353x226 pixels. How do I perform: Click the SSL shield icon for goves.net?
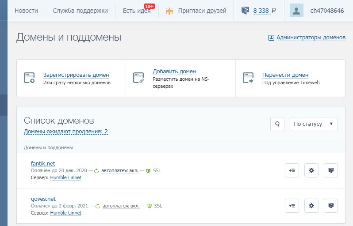coord(149,206)
